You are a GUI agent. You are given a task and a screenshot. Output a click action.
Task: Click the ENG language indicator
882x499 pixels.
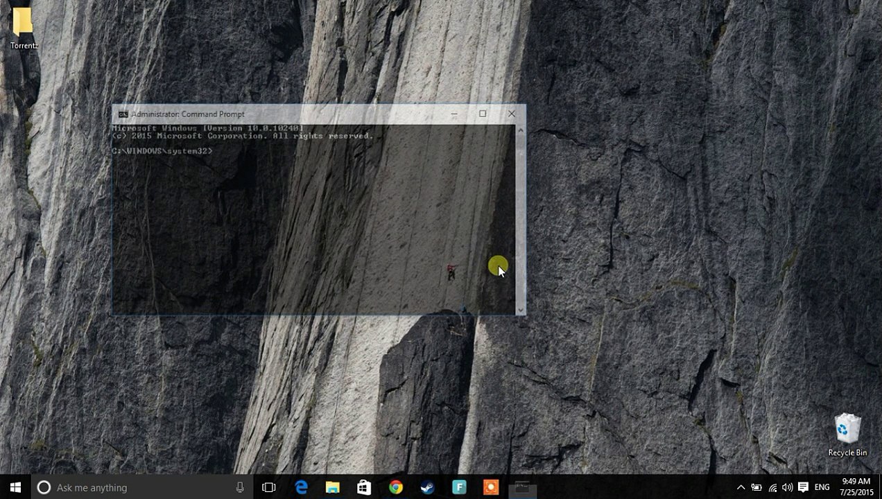[822, 487]
